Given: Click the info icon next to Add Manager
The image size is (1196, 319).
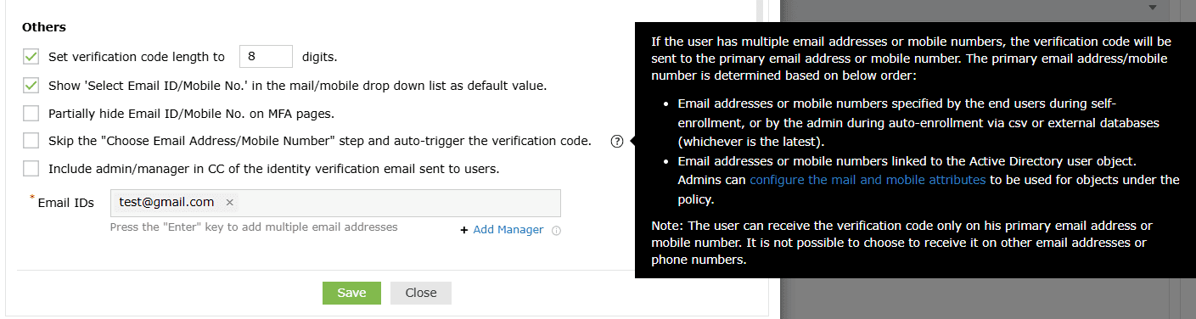Looking at the screenshot, I should point(556,231).
